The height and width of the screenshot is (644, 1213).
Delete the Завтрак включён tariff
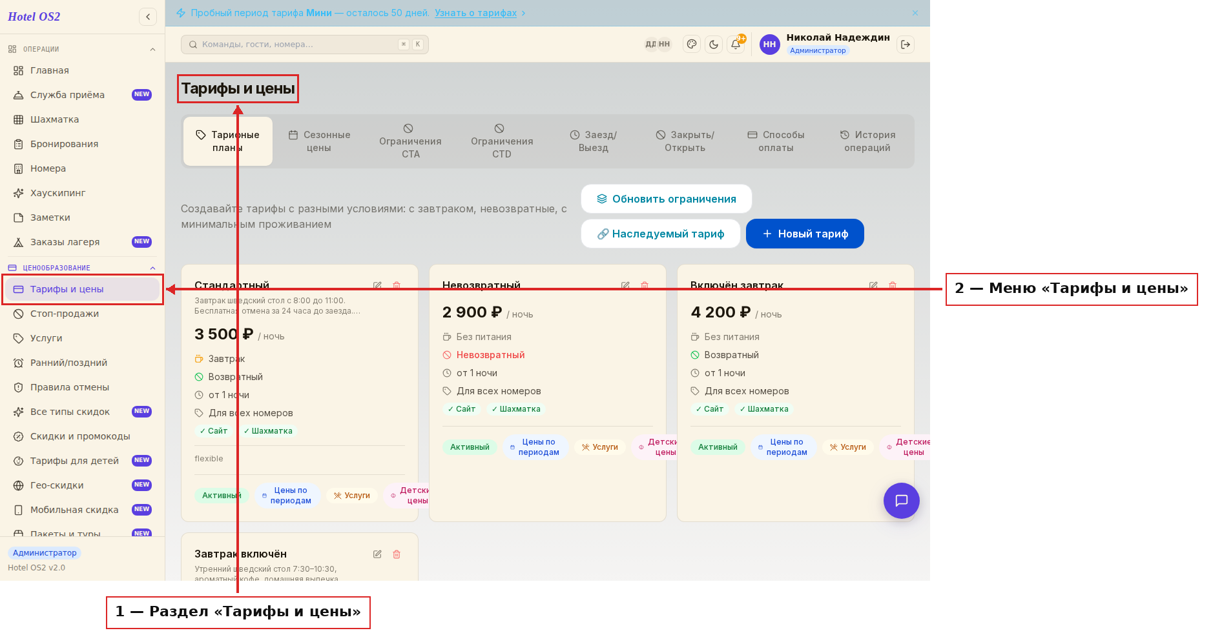[397, 554]
